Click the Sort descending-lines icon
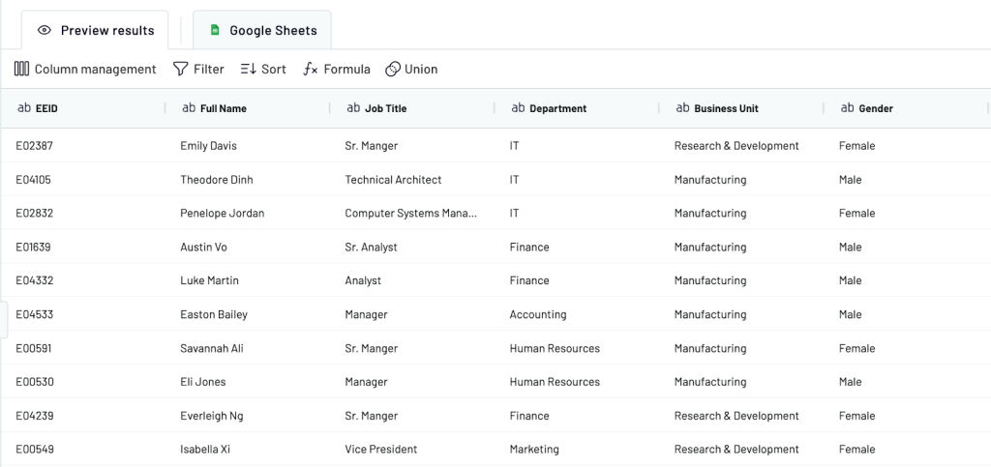Image resolution: width=991 pixels, height=467 pixels. (x=248, y=69)
